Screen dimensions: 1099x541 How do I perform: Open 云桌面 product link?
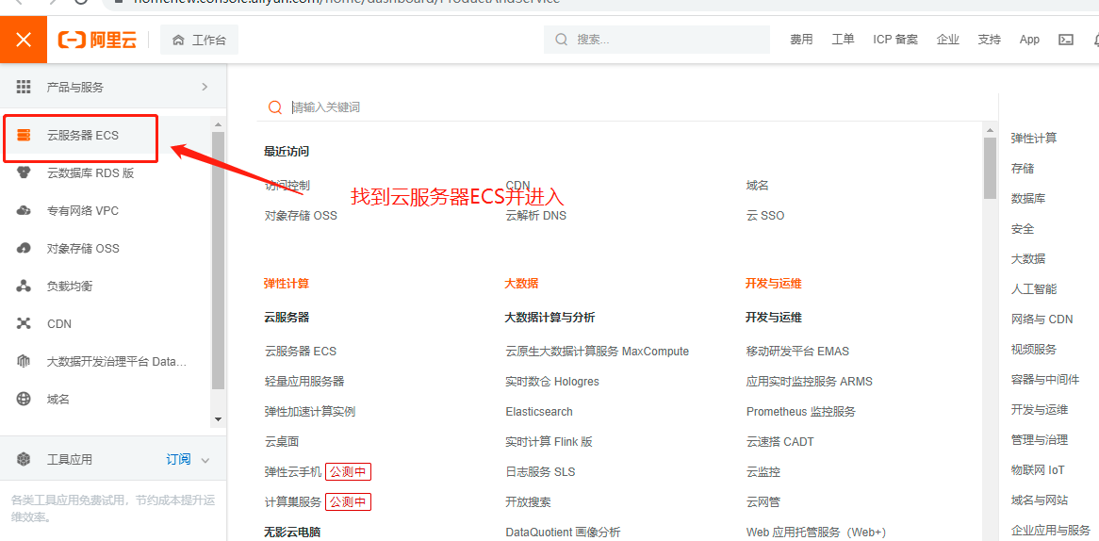tap(282, 441)
